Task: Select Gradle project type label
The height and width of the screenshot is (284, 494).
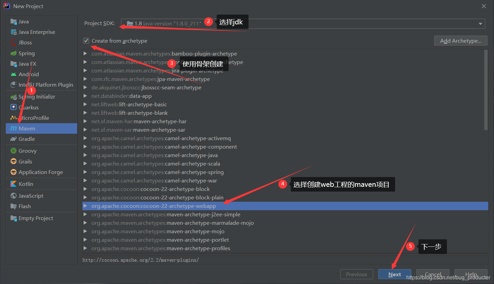Action: [x=27, y=139]
